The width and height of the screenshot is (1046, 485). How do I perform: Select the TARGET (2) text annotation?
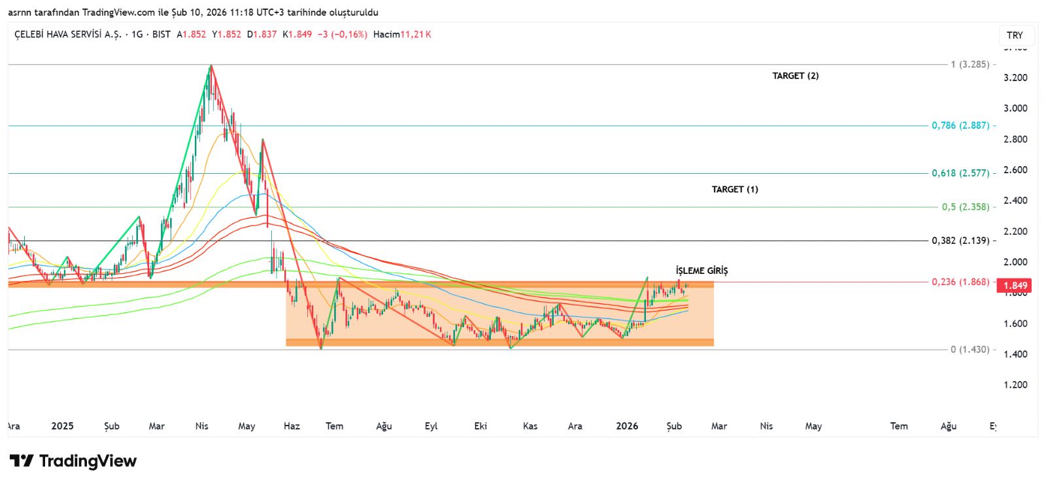795,76
